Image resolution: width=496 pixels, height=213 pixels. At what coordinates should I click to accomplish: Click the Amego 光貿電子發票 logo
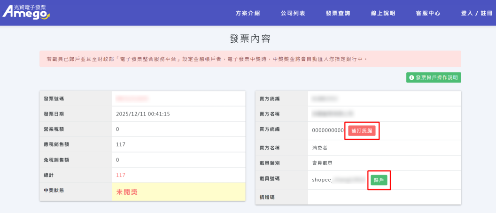[x=26, y=12]
